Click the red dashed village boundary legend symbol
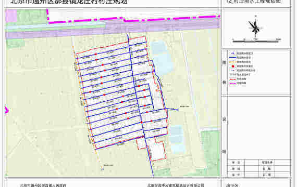 tap(232, 79)
